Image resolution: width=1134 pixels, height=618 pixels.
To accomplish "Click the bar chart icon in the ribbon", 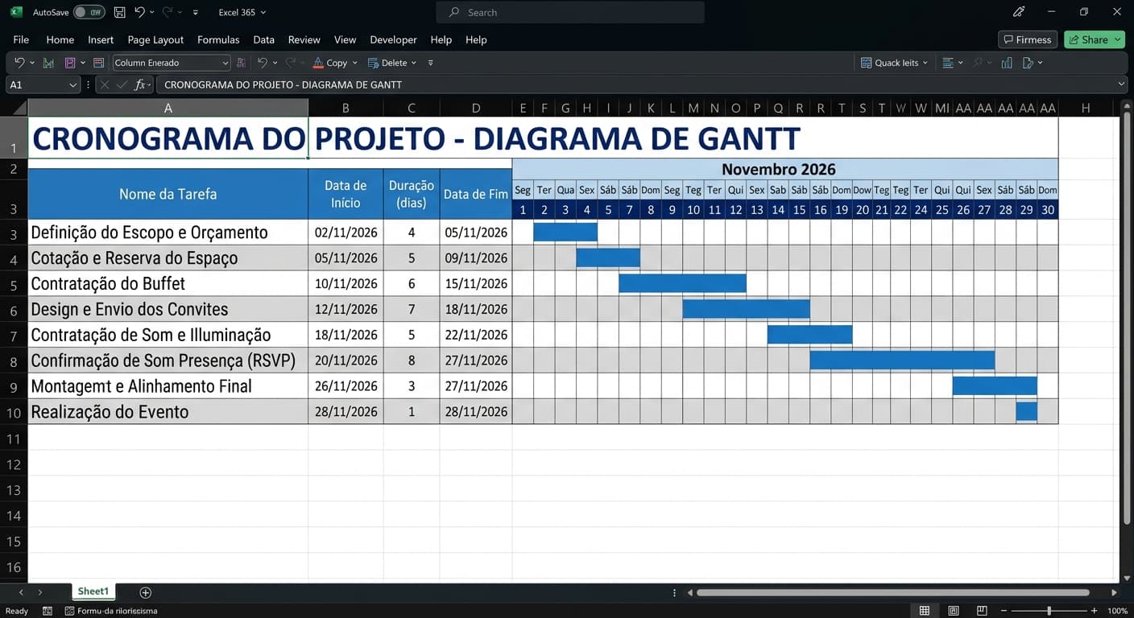I will point(1007,63).
